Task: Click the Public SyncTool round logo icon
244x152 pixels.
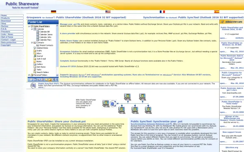Action: tap(33, 86)
